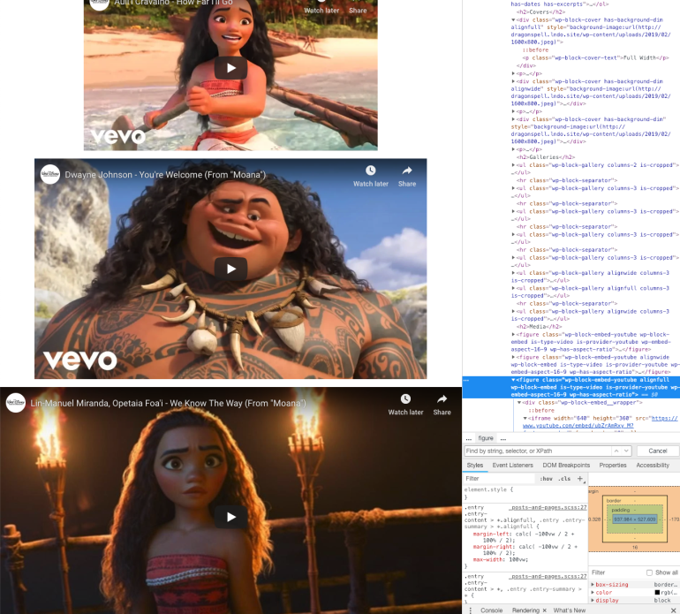Open channel avatar on You're Welcome video

click(50, 174)
